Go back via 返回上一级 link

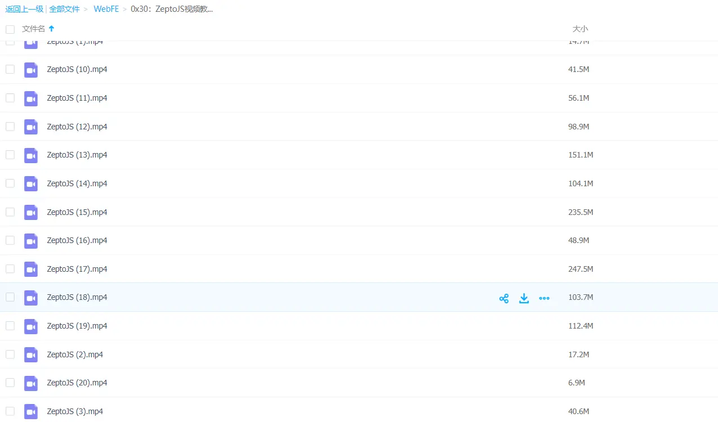point(24,9)
